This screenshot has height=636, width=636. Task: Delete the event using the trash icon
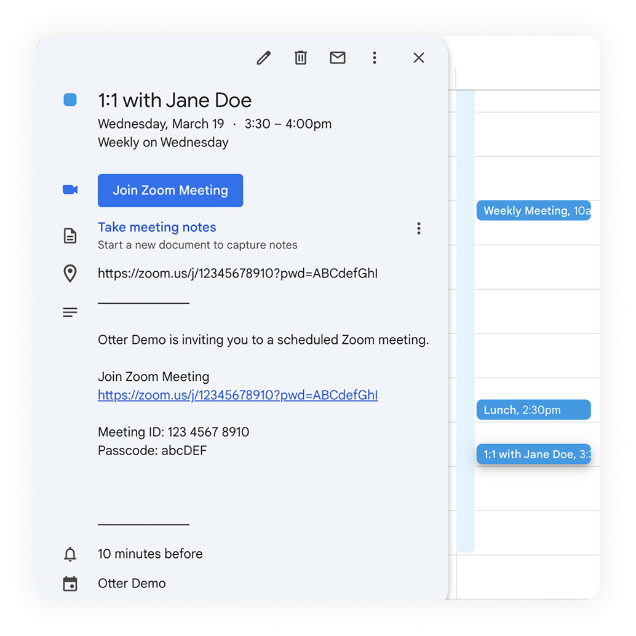click(301, 58)
